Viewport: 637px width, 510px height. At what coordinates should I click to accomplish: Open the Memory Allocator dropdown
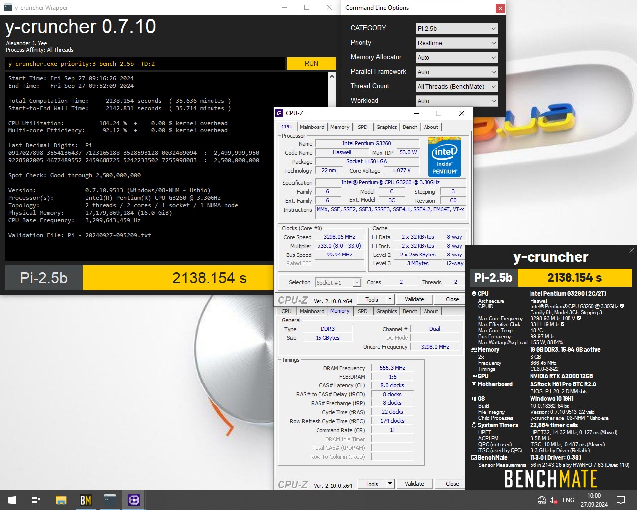(456, 58)
